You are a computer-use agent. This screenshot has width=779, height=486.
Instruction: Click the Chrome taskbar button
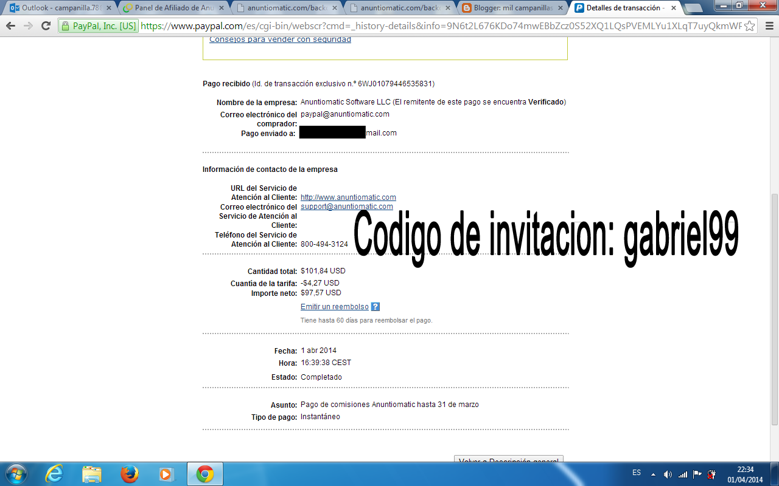tap(204, 474)
